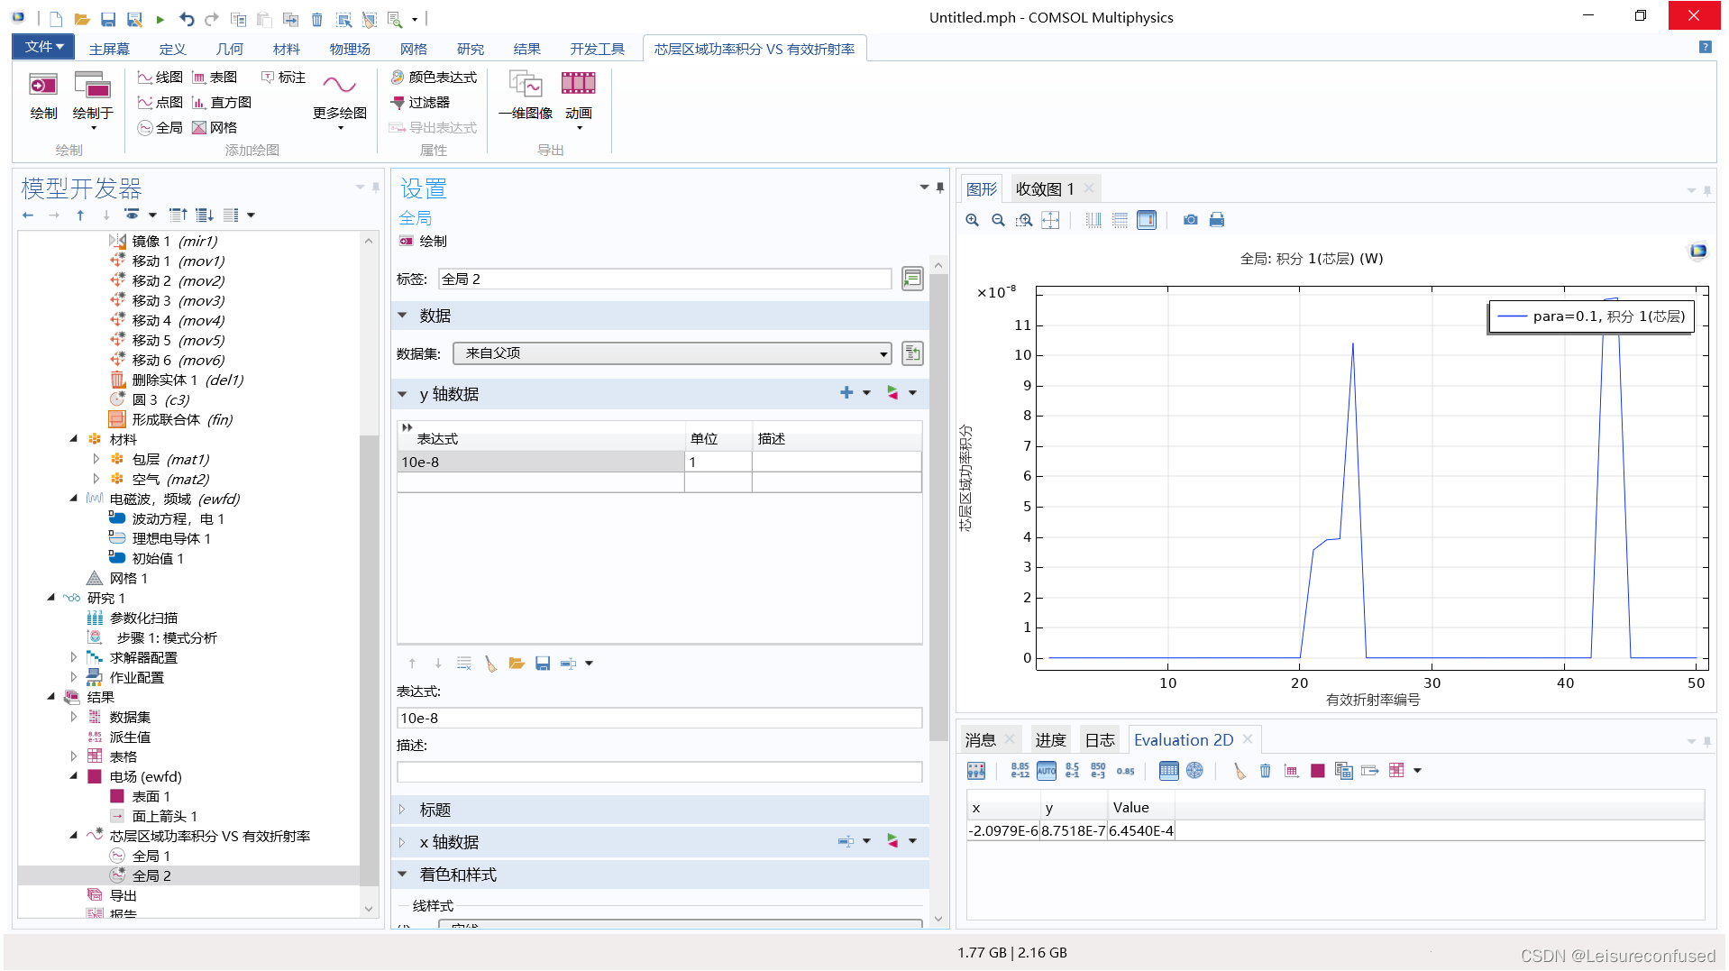Expand the 包层 (mat1) material node
This screenshot has height=971, width=1729.
pyautogui.click(x=96, y=460)
